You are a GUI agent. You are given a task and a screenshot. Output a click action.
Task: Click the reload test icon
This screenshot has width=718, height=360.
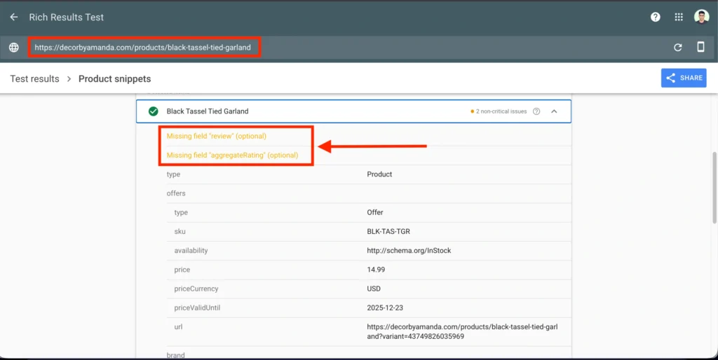(x=677, y=48)
